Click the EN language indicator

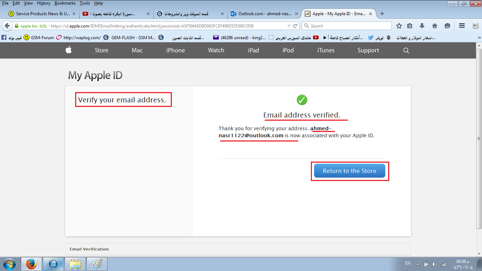point(408,264)
